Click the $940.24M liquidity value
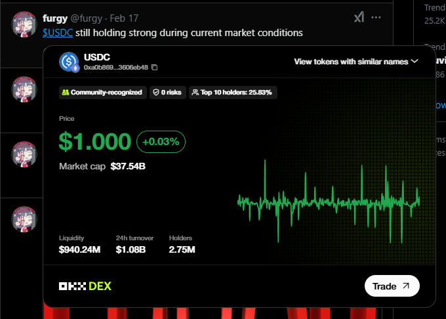This screenshot has width=446, height=319. click(x=79, y=249)
